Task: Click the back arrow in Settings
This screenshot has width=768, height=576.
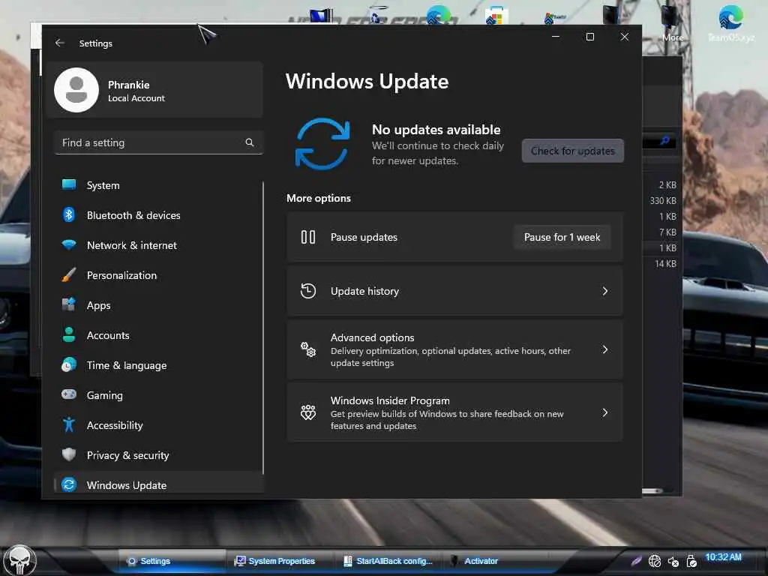Action: [60, 43]
